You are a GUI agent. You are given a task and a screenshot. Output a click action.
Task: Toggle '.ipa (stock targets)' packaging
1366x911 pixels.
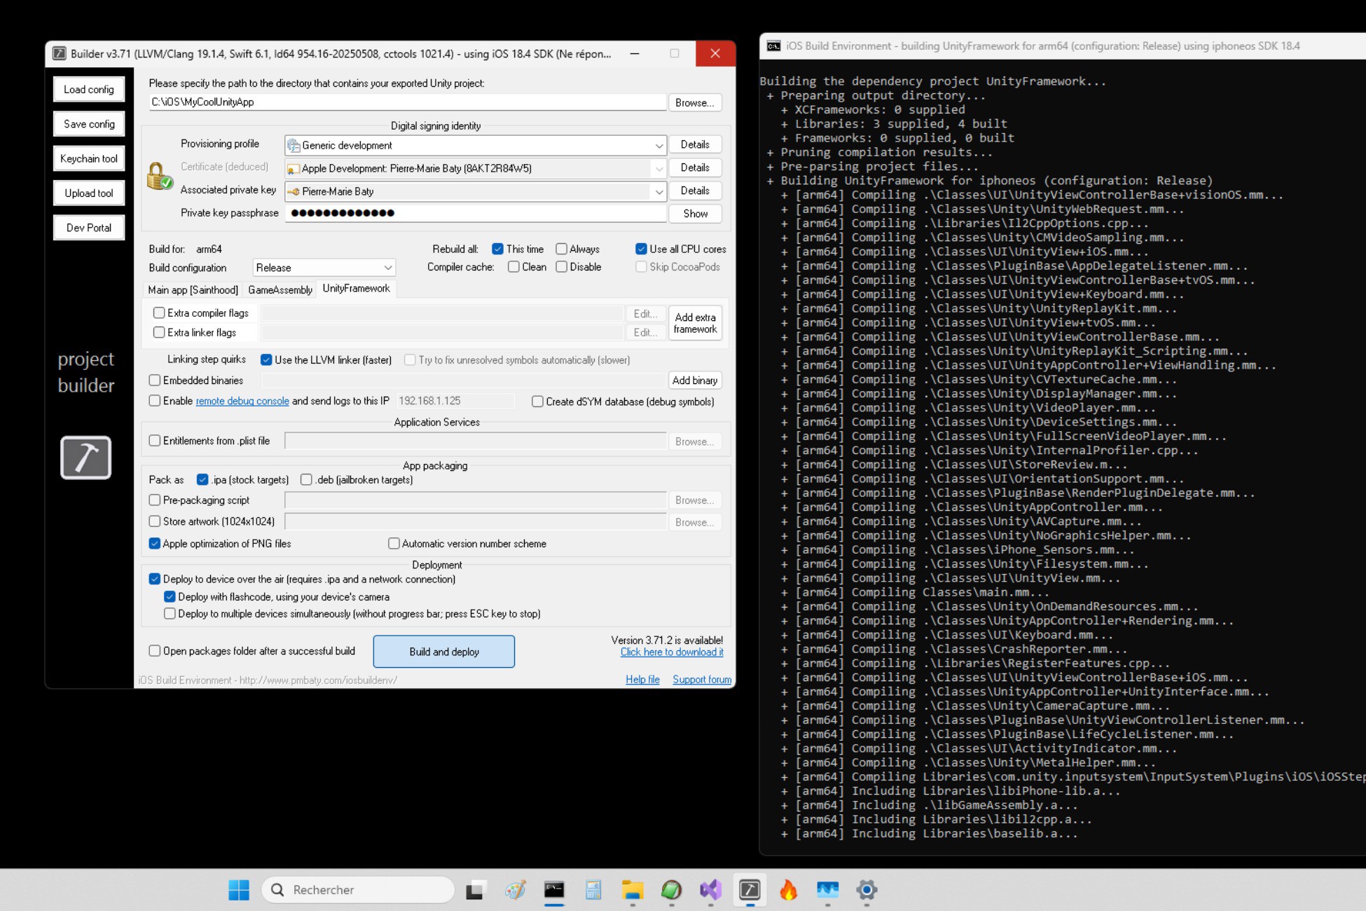point(202,480)
